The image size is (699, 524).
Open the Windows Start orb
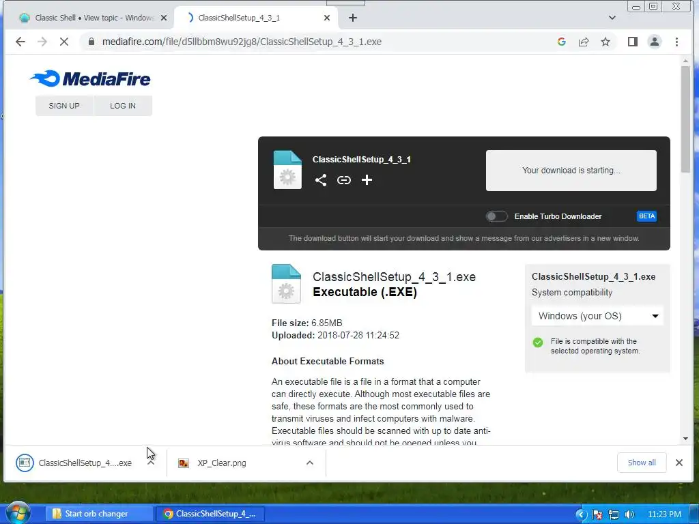[x=18, y=513]
